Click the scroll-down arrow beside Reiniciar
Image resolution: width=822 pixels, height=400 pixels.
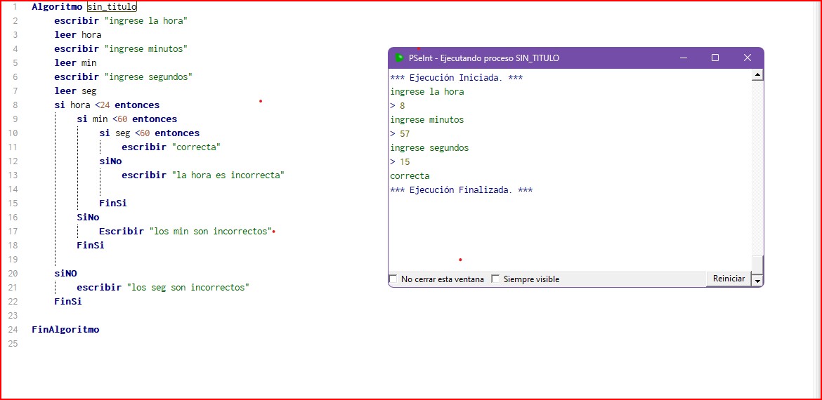[x=757, y=280]
